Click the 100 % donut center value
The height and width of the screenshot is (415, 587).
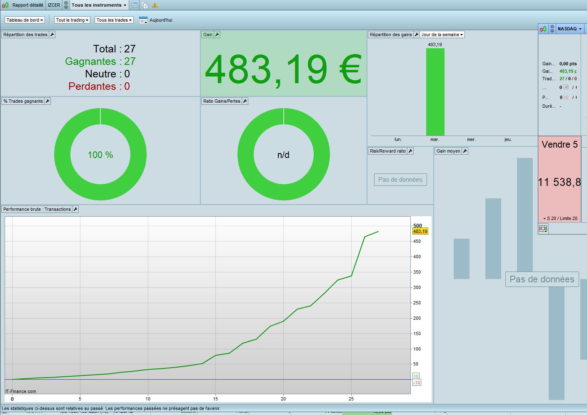coord(100,155)
